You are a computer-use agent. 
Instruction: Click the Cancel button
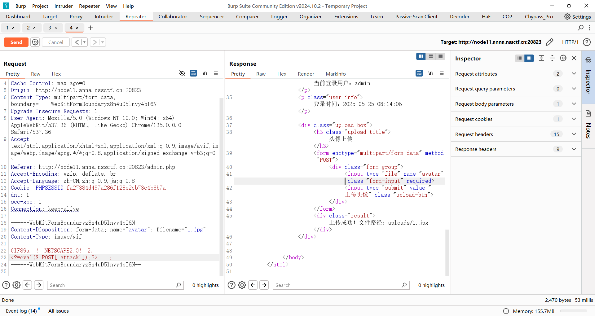[x=56, y=42]
